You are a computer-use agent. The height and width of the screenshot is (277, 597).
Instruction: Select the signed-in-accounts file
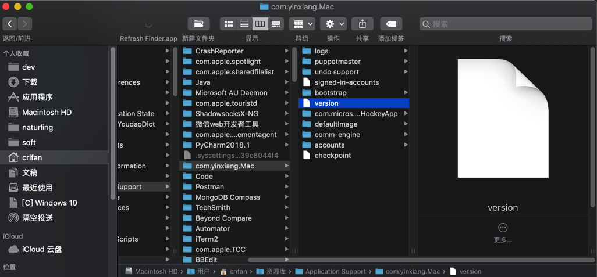354,82
